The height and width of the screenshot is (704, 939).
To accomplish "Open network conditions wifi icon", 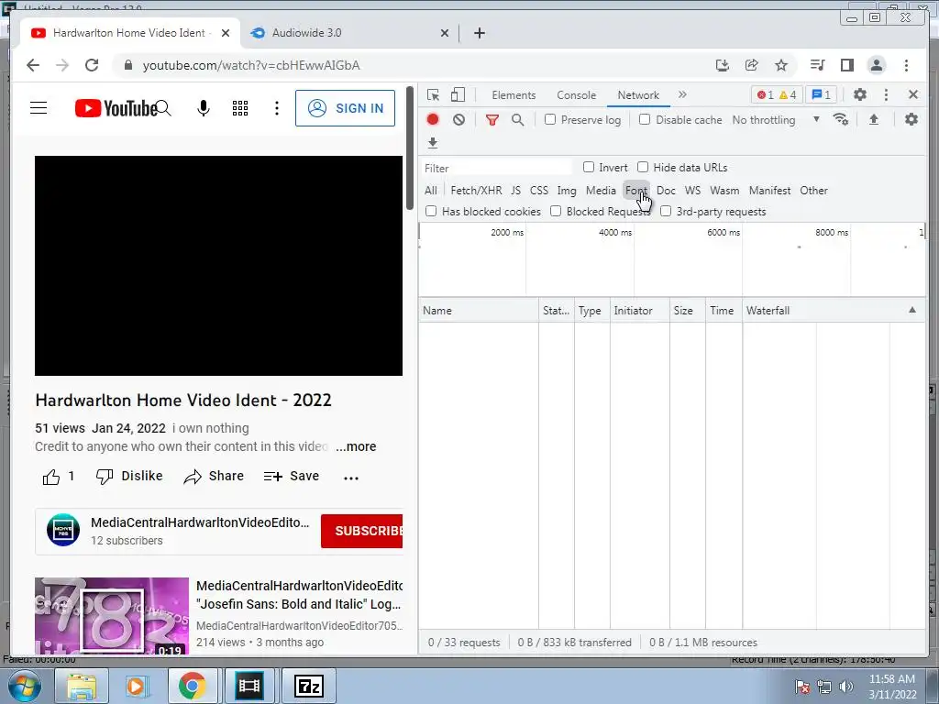I will click(x=841, y=119).
